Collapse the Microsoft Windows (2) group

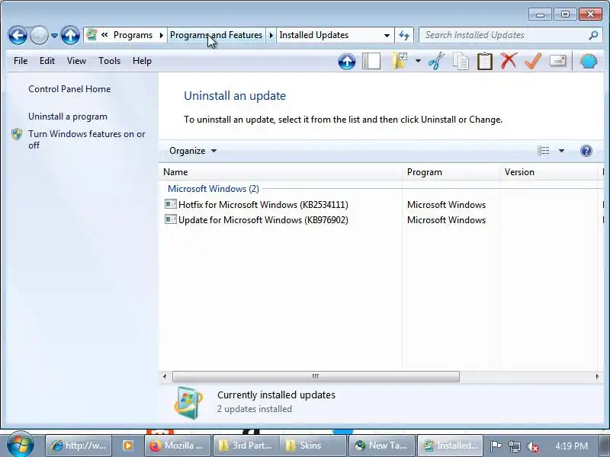(x=213, y=189)
